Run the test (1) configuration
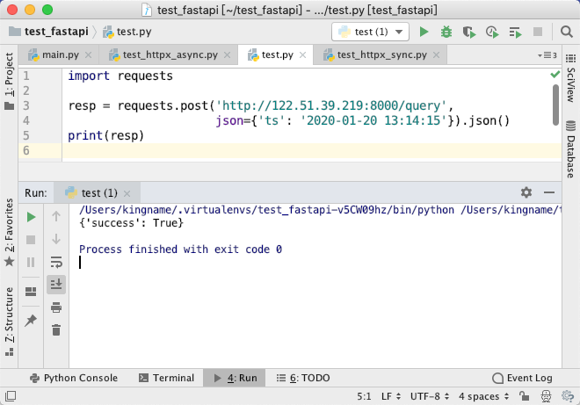Viewport: 580px width, 405px height. tap(424, 33)
